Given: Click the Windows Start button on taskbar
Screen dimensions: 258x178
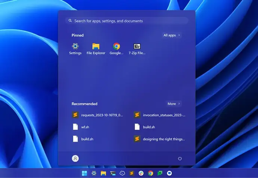Looking at the screenshot, I should coord(85,173).
